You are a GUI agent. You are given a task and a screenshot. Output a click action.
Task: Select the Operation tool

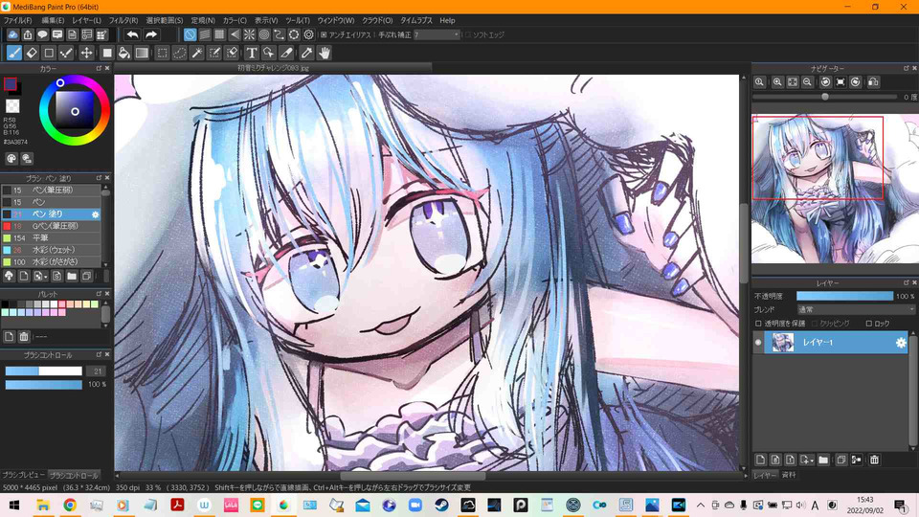pyautogui.click(x=269, y=54)
